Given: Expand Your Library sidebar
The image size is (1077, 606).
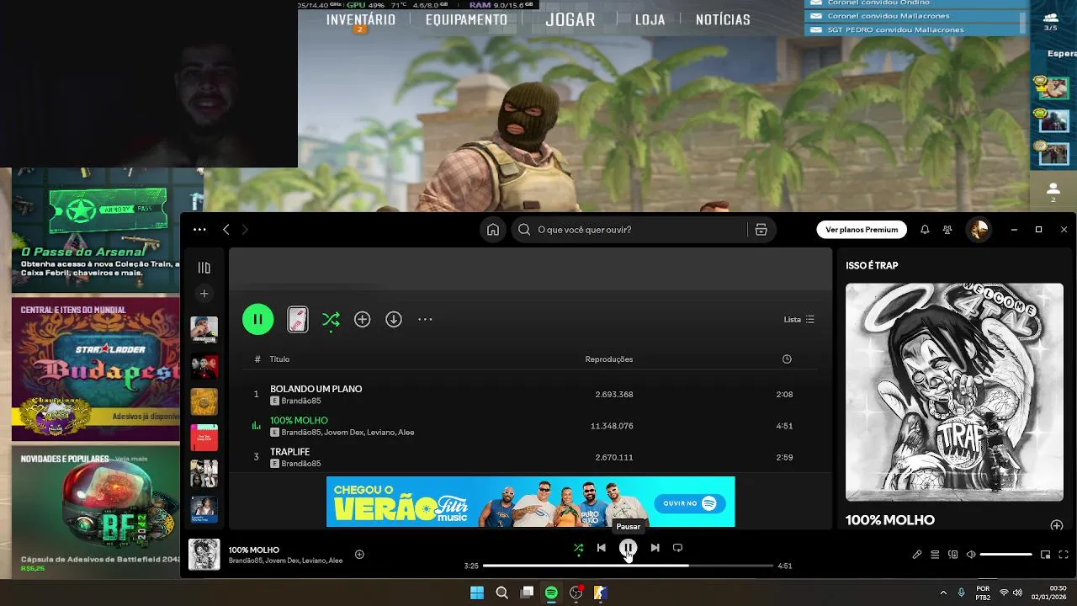Looking at the screenshot, I should 204,268.
